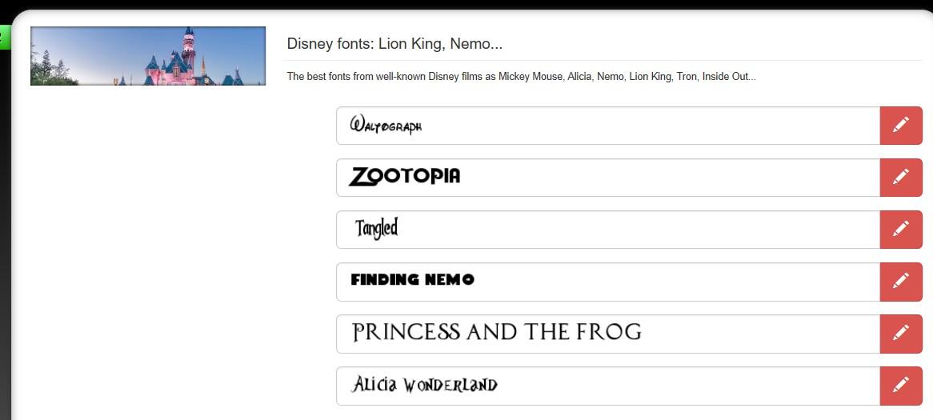933x420 pixels.
Task: Click 'Inside Out...' at the description end
Action: pos(728,78)
